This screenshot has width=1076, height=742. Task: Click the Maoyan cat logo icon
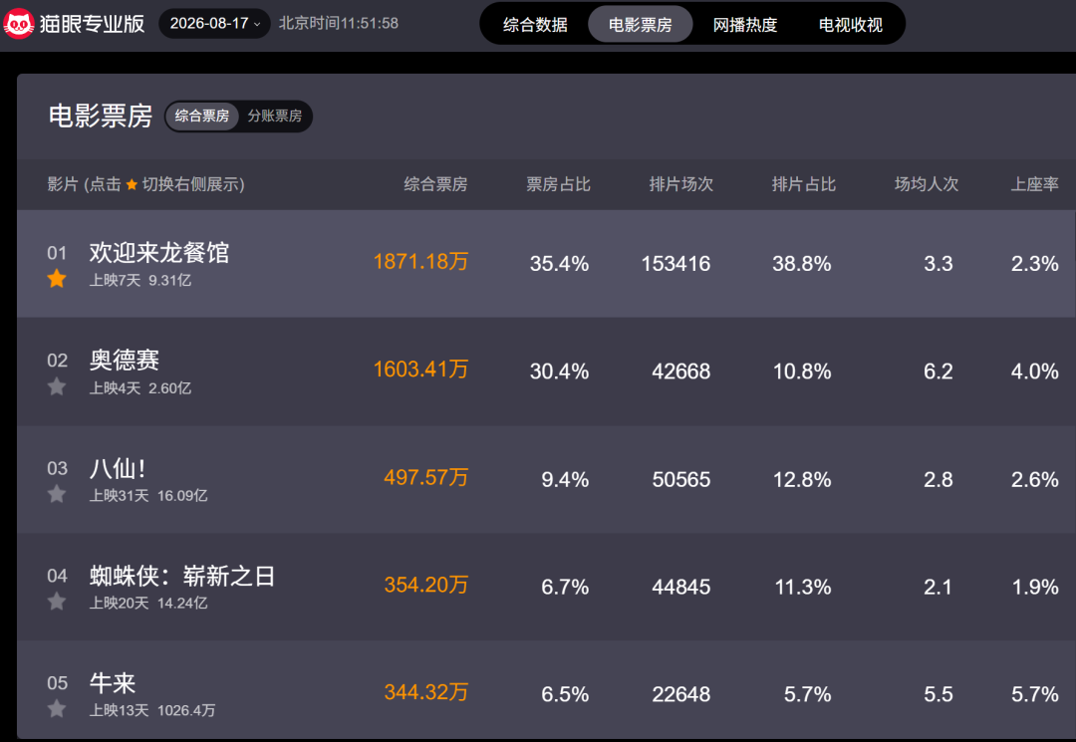point(19,24)
